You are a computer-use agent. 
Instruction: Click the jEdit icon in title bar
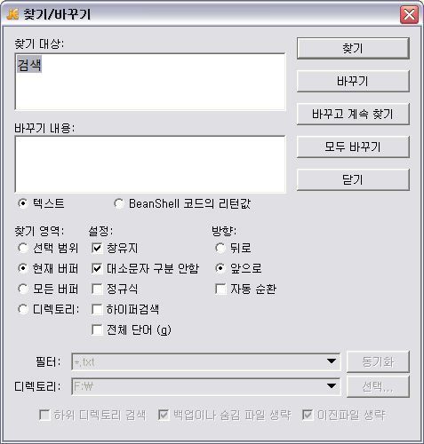(12, 14)
